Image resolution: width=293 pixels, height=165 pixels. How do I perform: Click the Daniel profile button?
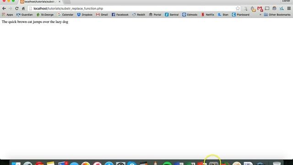286,1
